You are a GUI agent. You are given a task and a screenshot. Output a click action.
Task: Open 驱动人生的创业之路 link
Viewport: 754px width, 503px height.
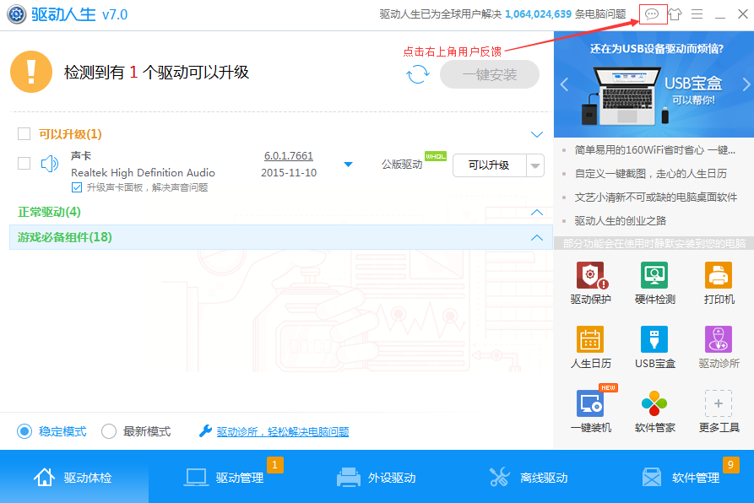coord(621,220)
